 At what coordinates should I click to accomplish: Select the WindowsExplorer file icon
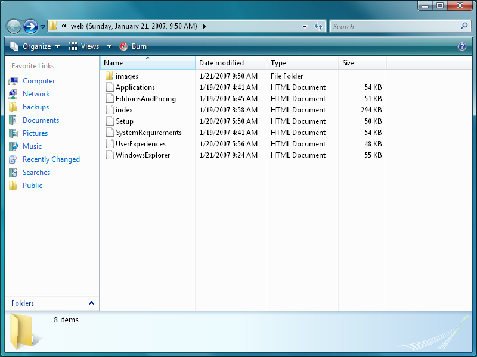pos(110,155)
